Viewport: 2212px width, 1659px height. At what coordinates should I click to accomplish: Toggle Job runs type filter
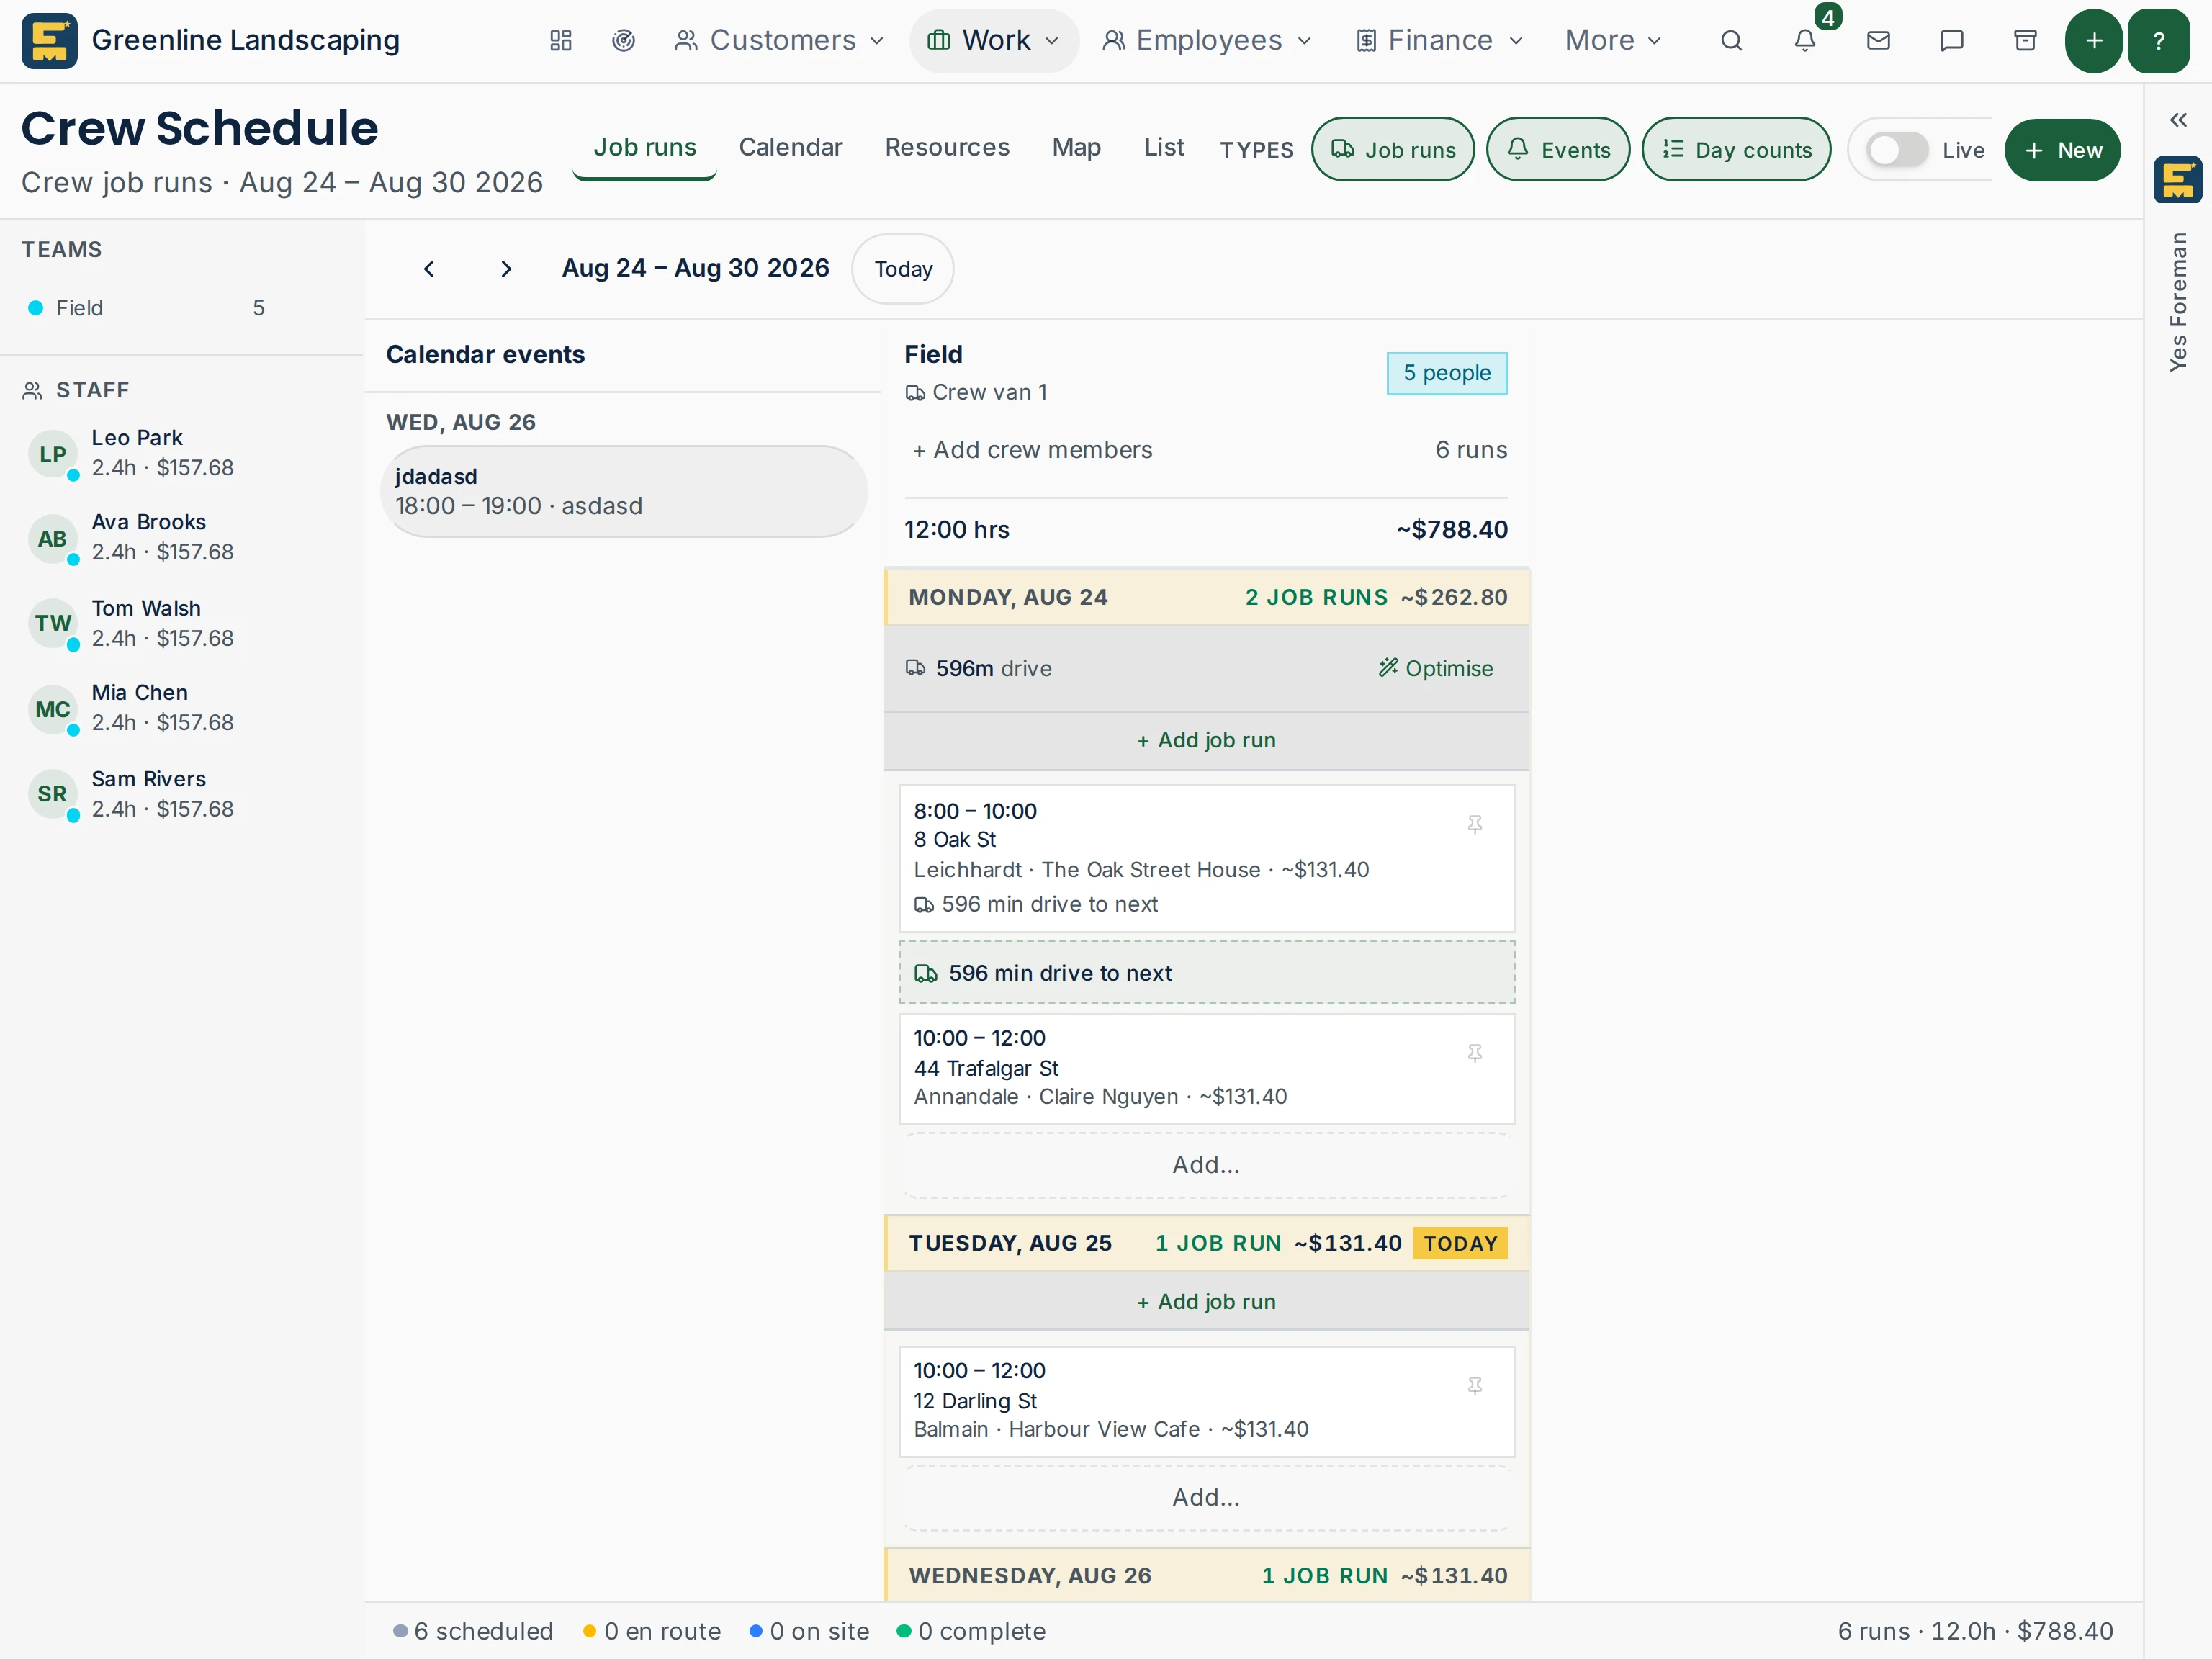tap(1392, 150)
